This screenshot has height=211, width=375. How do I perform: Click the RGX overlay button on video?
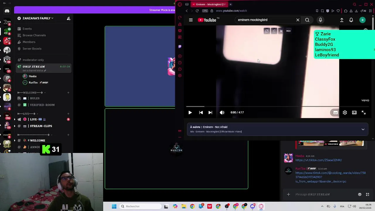click(x=288, y=31)
